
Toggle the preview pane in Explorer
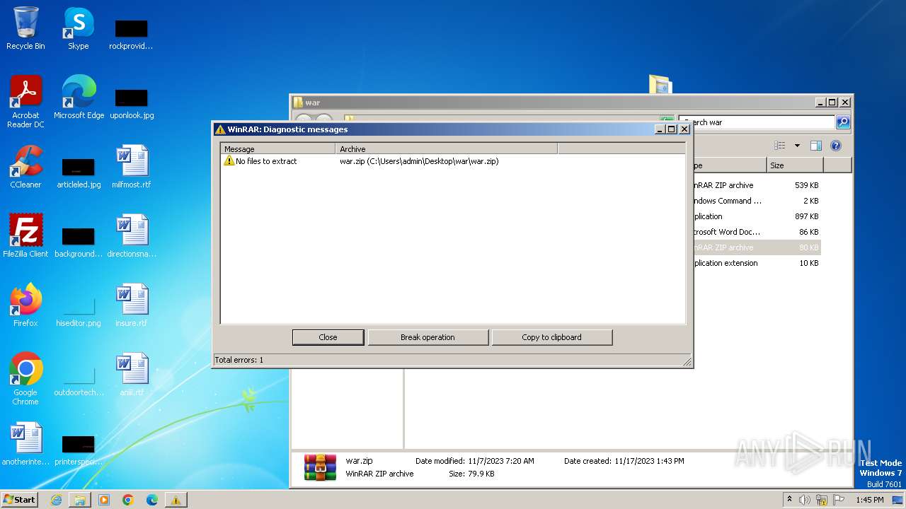[x=816, y=146]
